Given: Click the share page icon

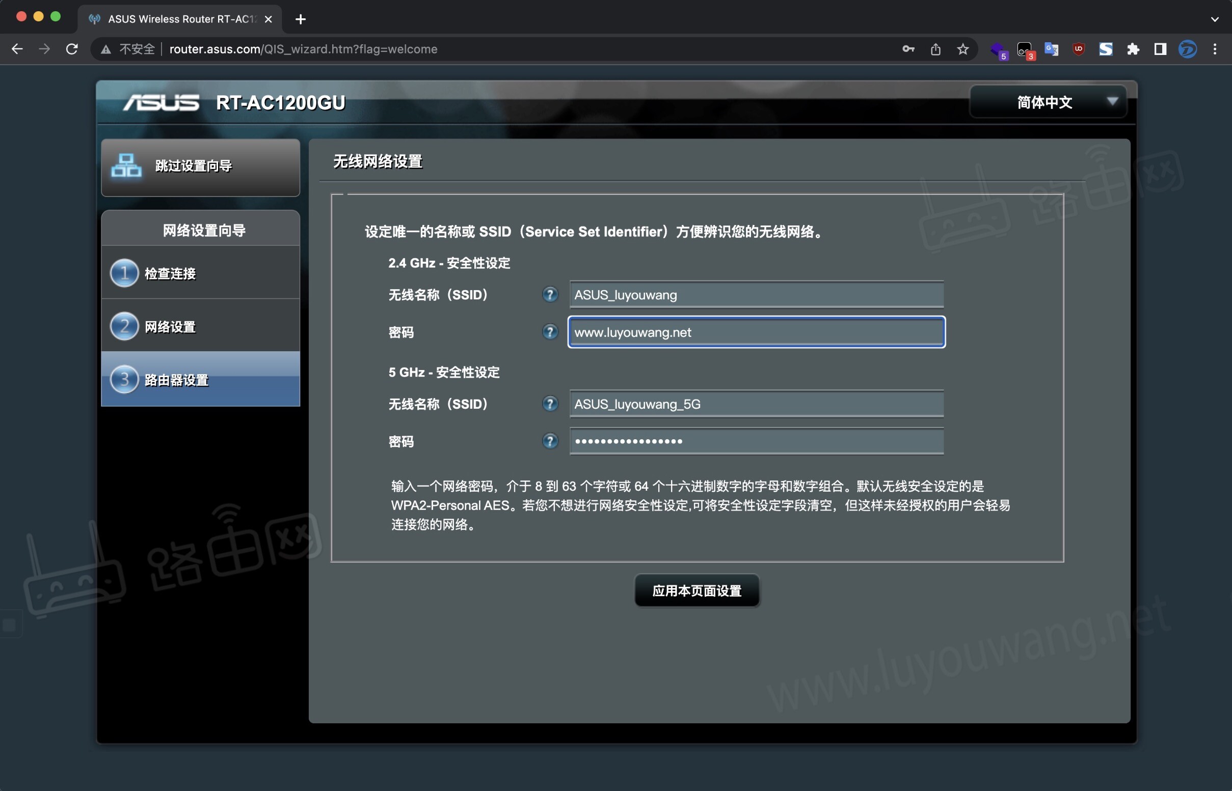Looking at the screenshot, I should [935, 49].
